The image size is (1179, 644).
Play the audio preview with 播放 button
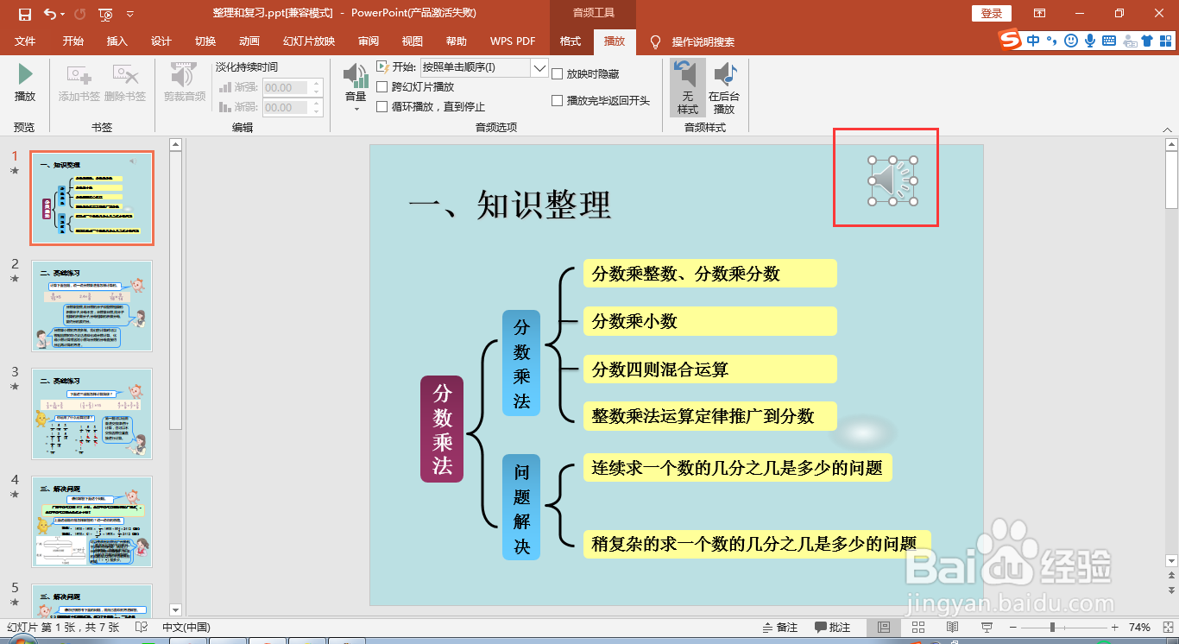[25, 82]
